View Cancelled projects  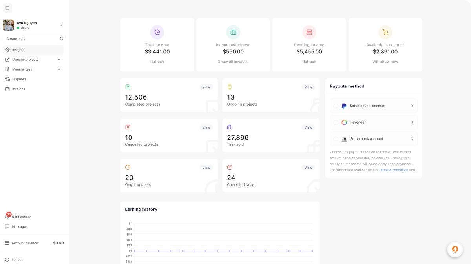(206, 127)
